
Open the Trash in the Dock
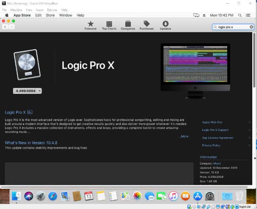pos(239,196)
